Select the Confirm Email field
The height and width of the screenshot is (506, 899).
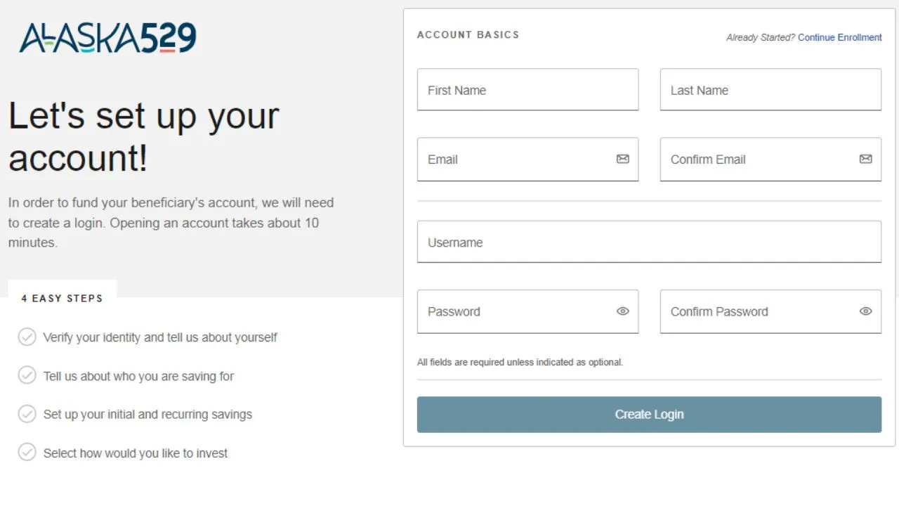point(770,160)
